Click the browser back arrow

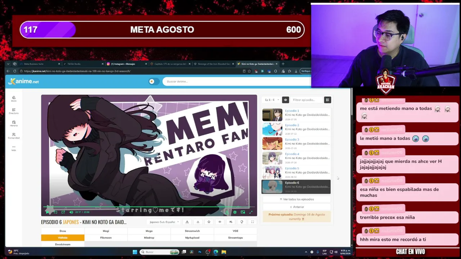coord(8,71)
